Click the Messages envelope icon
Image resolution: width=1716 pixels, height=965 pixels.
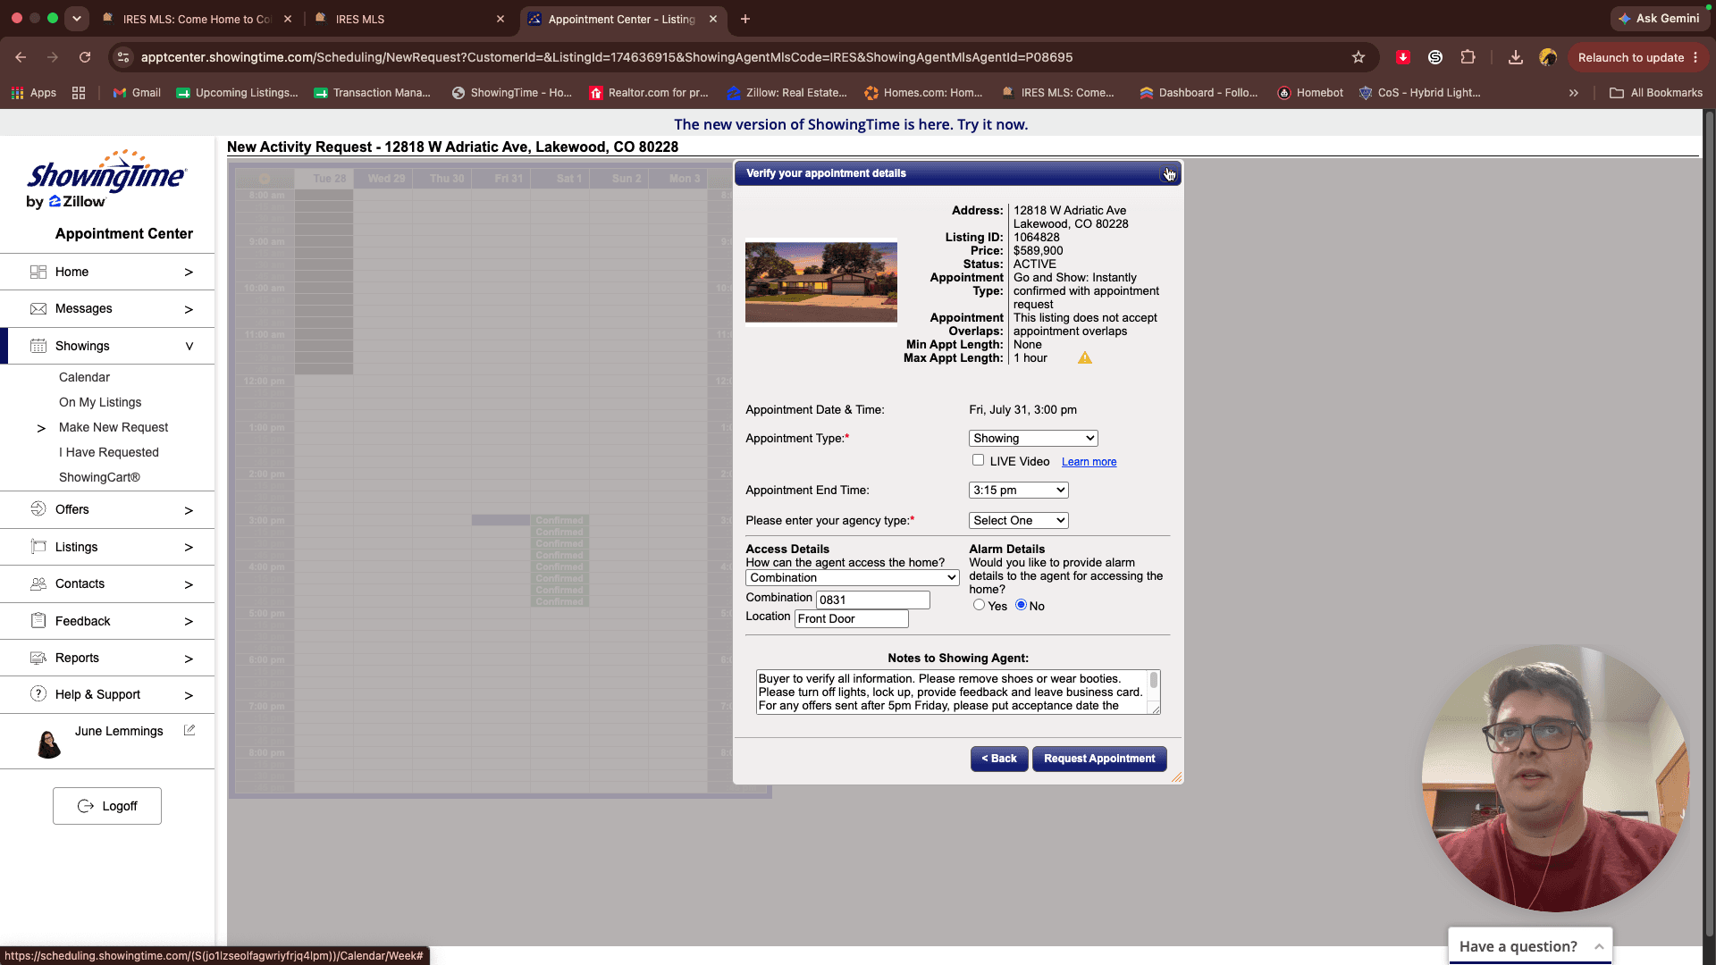pos(38,309)
